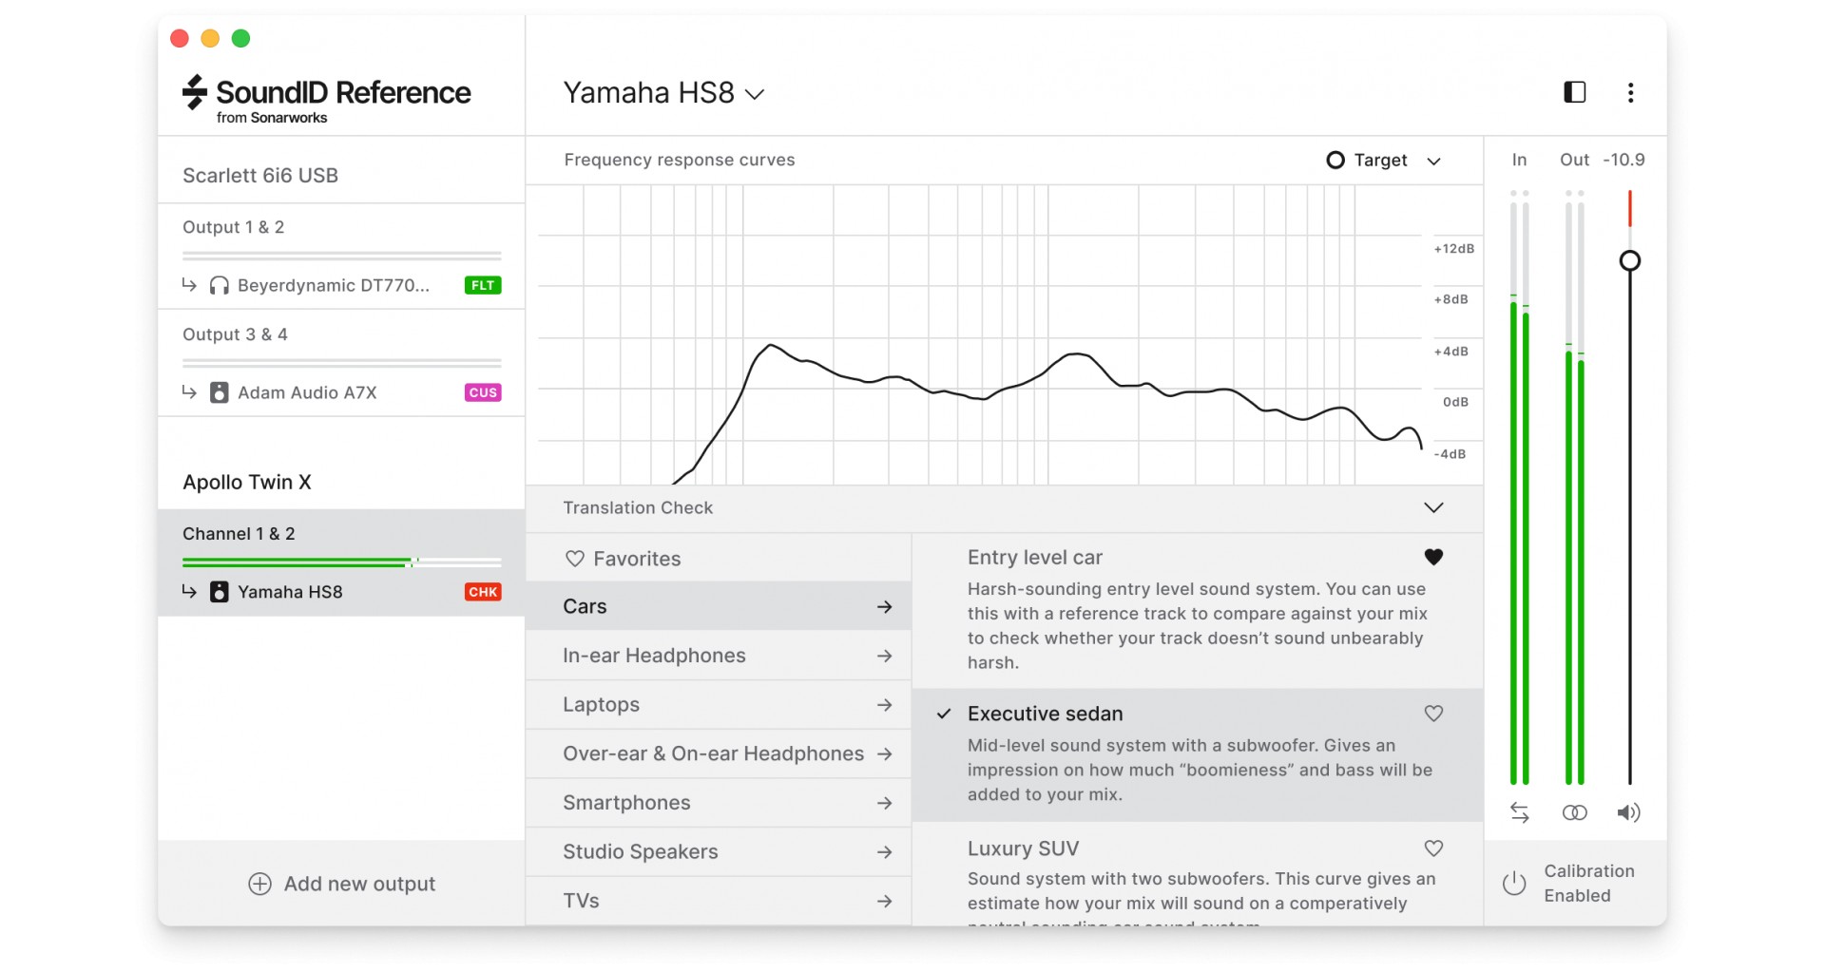Select the Luxury SUV profile
Image resolution: width=1825 pixels, height=972 pixels.
(1023, 848)
